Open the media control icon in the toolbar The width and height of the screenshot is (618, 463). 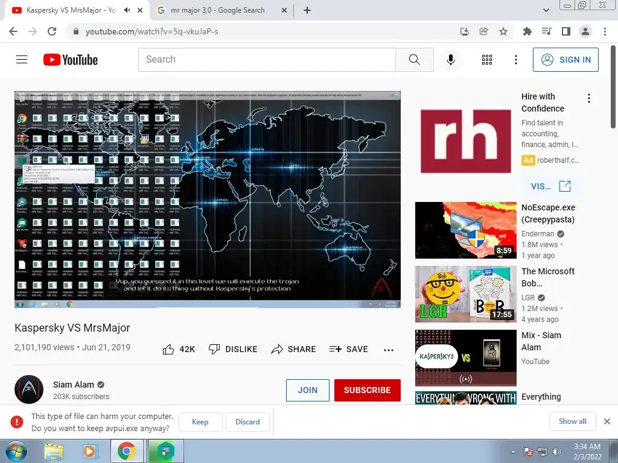click(547, 31)
